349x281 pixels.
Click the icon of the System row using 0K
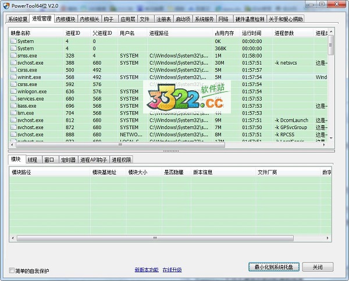coord(13,41)
